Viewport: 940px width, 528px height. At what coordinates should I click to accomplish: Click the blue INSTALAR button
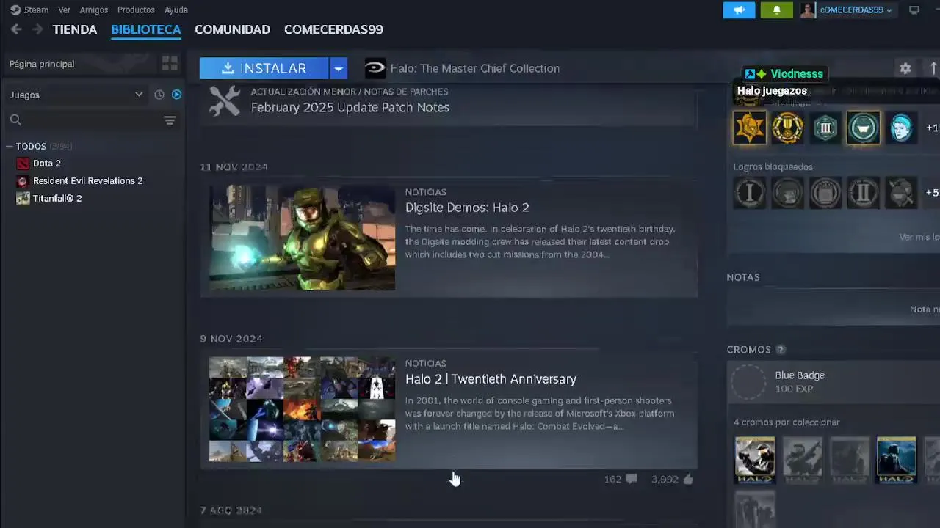click(x=264, y=68)
